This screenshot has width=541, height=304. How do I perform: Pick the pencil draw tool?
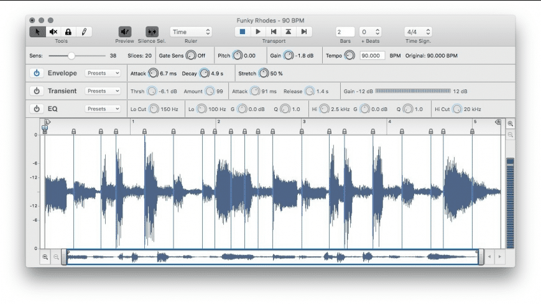tap(83, 32)
